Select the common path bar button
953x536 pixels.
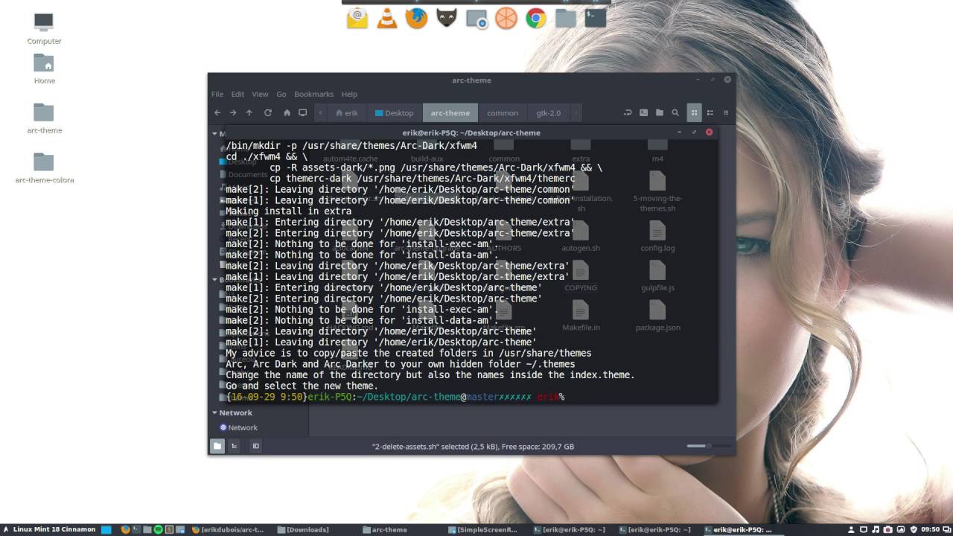(503, 113)
